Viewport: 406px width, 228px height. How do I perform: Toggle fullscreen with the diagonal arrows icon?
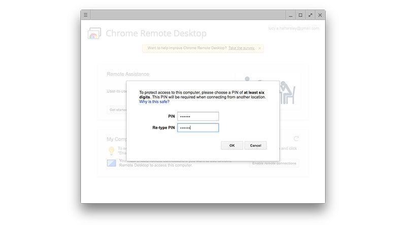310,15
